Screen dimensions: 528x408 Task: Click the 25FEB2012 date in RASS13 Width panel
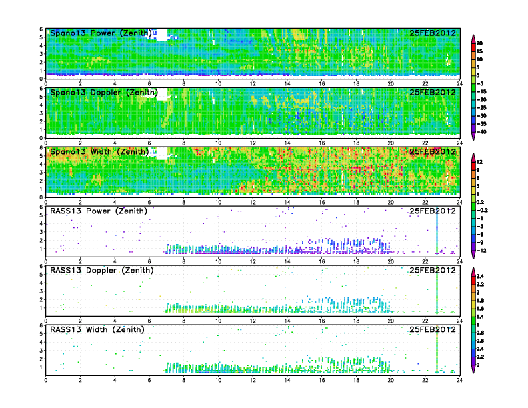[x=433, y=329]
